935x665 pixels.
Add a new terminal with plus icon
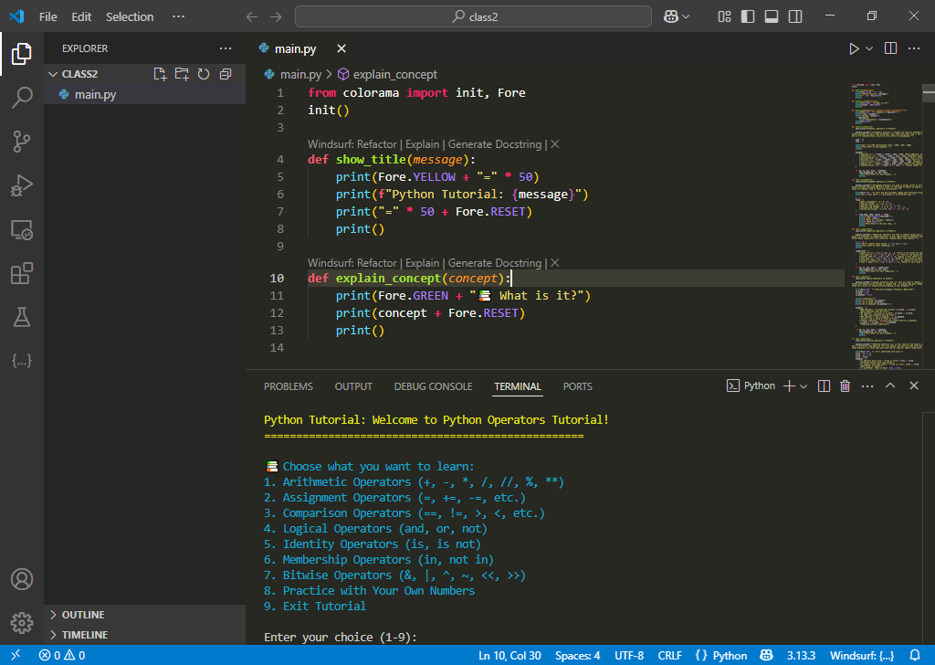(789, 385)
